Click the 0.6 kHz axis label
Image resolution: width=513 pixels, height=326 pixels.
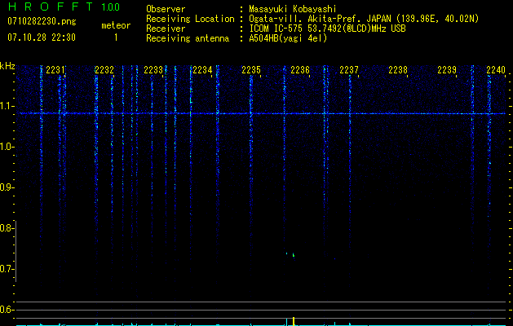point(7,310)
